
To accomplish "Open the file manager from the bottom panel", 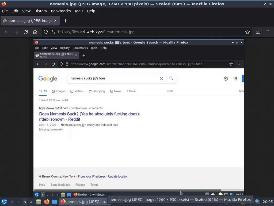I will pos(39,202).
